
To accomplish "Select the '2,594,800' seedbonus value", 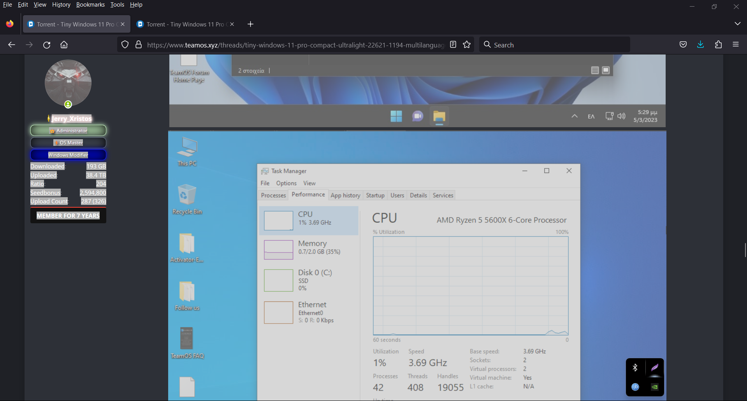I will click(x=93, y=193).
